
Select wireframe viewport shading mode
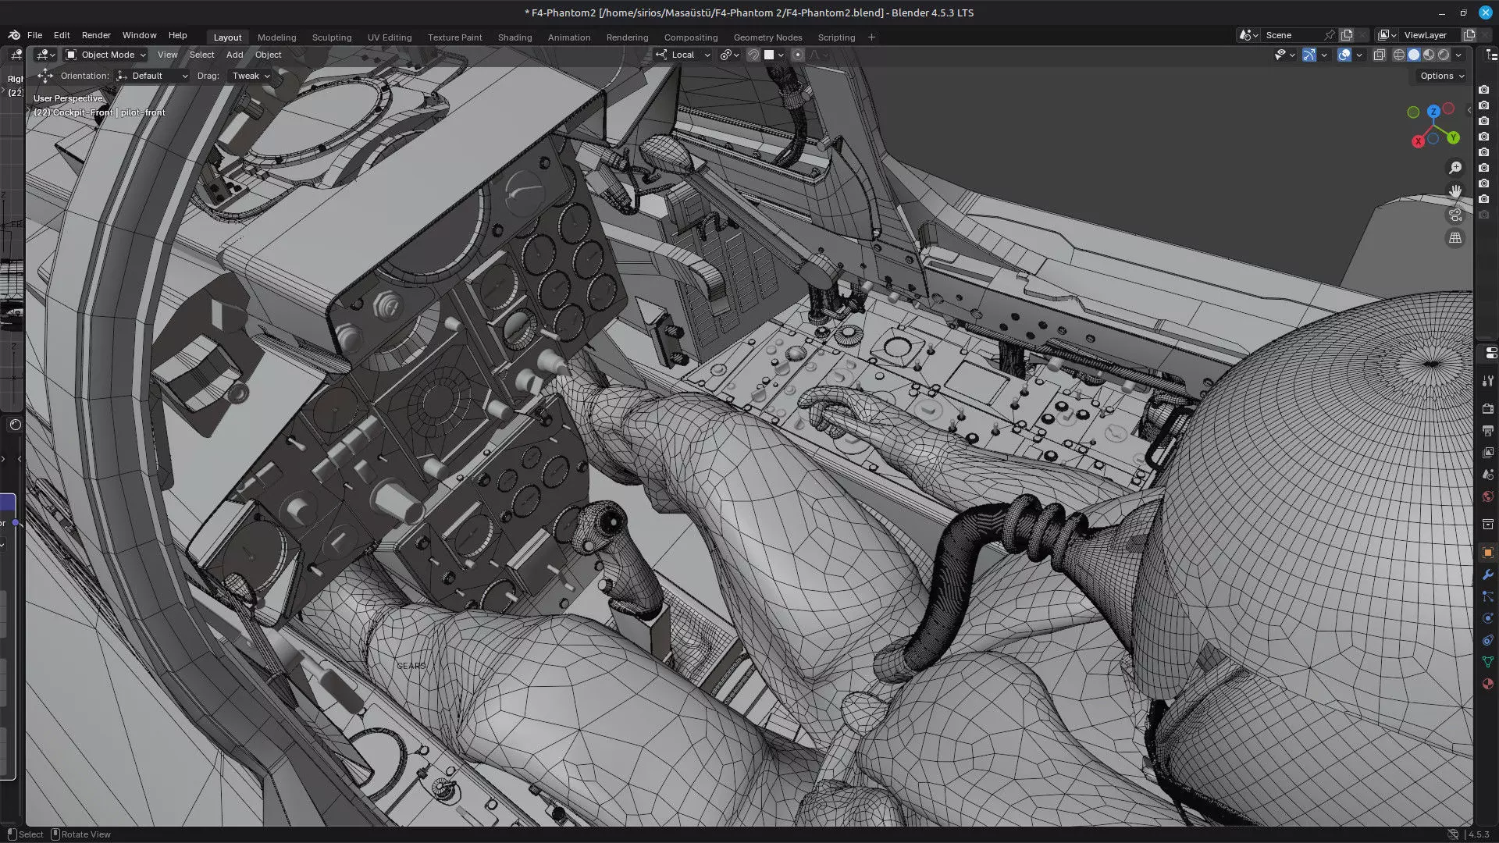tap(1399, 55)
